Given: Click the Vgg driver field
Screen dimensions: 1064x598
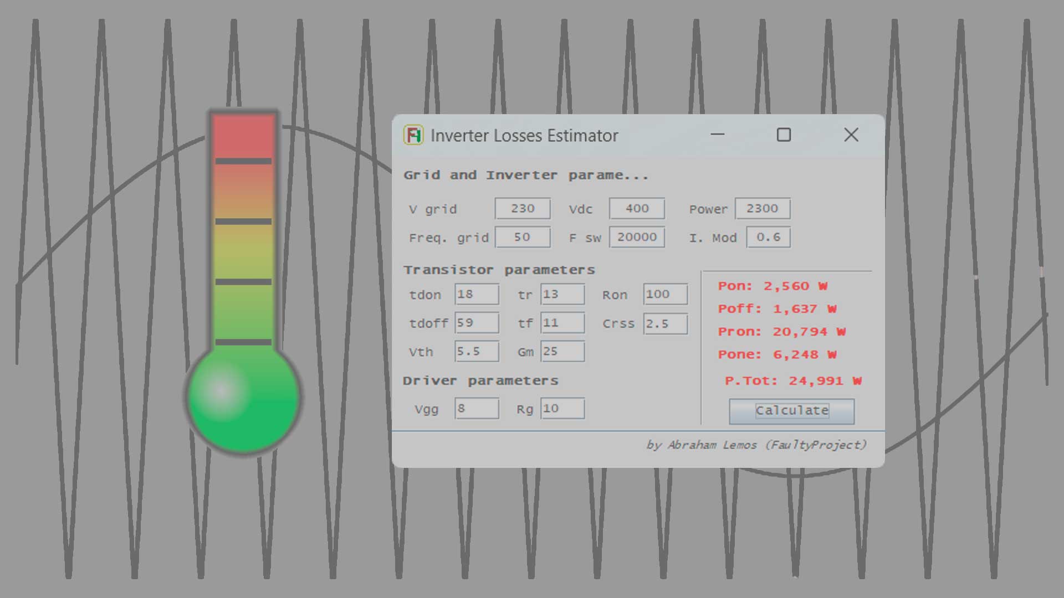Looking at the screenshot, I should point(477,409).
